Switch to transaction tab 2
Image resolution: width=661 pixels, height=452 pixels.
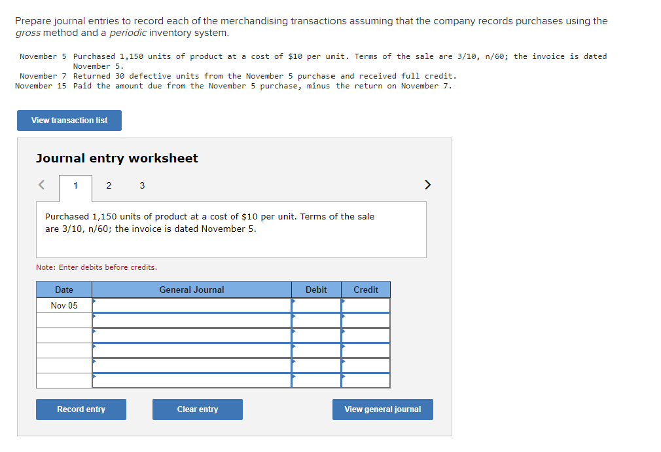click(109, 186)
